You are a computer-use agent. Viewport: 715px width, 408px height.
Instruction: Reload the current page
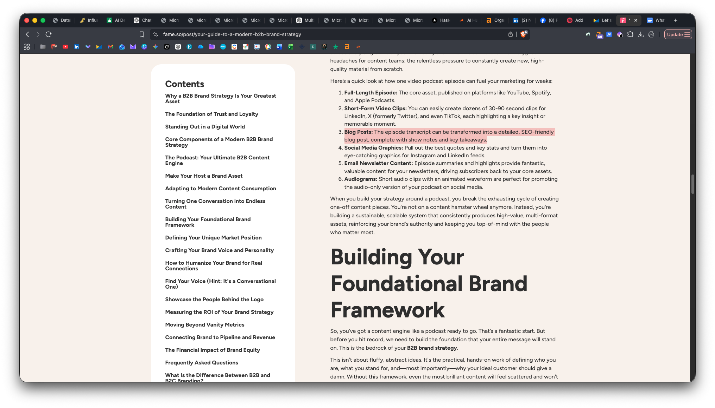click(x=49, y=34)
